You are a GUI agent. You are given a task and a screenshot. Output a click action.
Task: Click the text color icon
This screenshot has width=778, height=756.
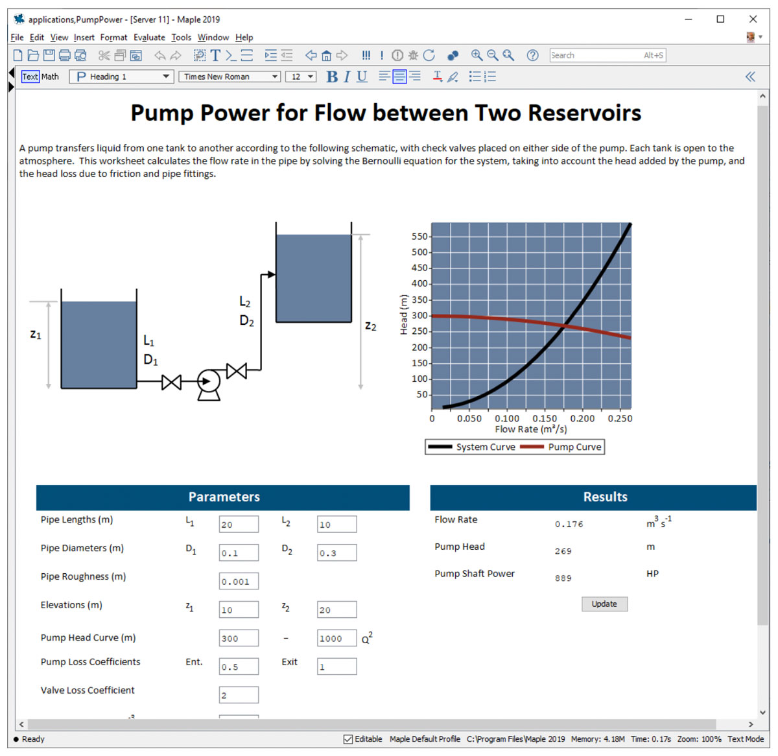click(438, 77)
